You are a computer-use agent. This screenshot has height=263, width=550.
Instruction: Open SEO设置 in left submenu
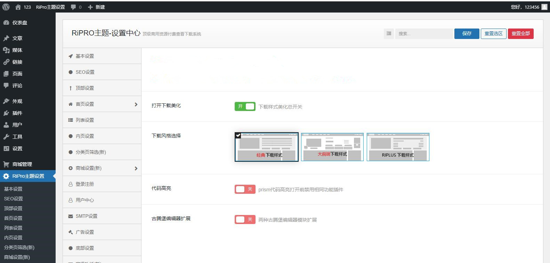(x=14, y=199)
